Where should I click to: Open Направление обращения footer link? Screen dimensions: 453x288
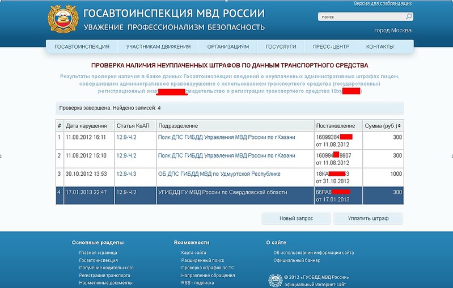(x=208, y=276)
